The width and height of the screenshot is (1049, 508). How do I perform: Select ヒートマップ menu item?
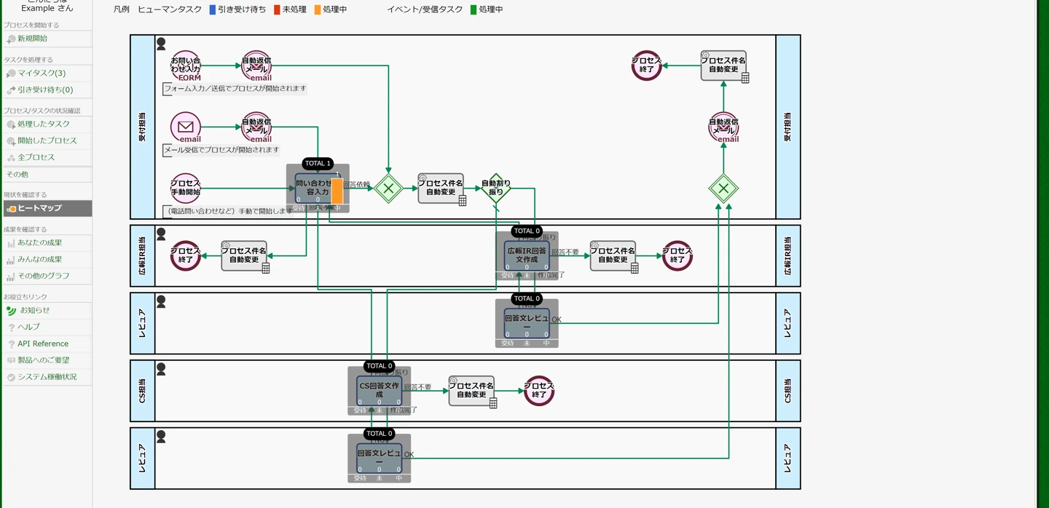tap(39, 209)
